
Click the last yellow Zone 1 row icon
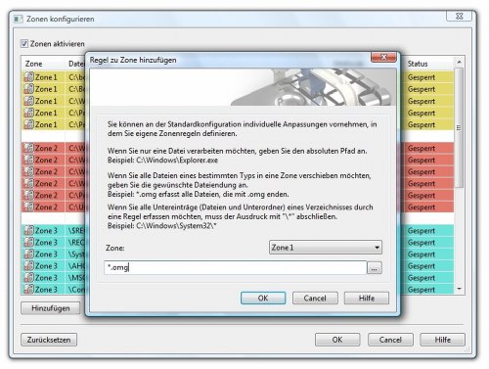(28, 124)
